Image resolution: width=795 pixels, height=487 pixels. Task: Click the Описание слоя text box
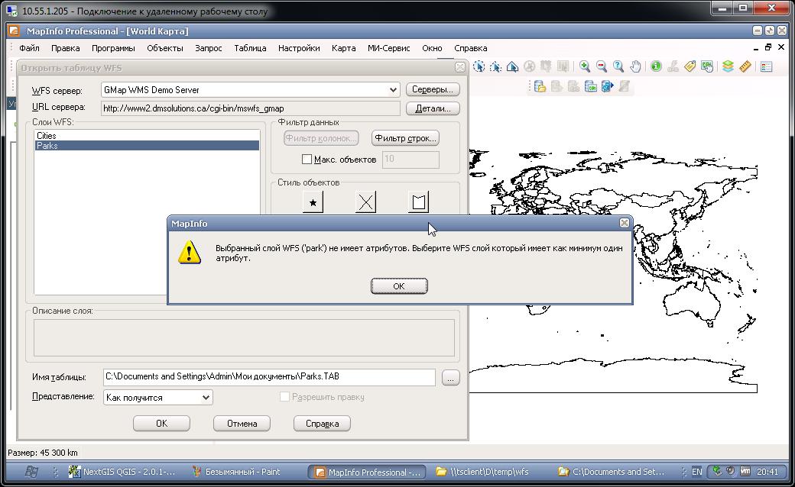tap(244, 337)
